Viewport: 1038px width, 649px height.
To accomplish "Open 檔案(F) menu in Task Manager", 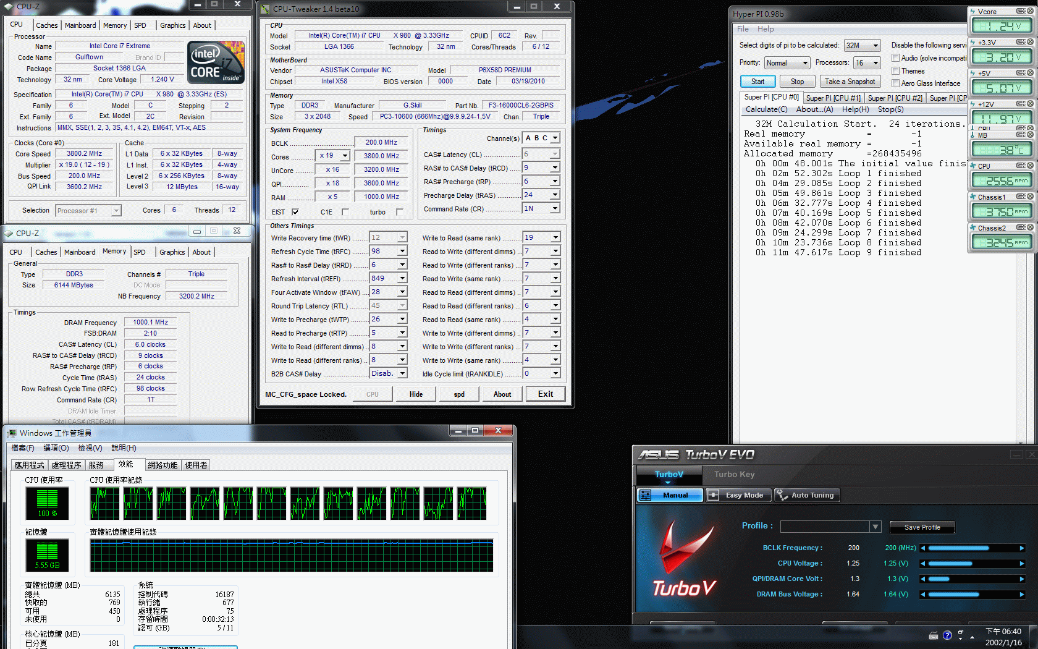I will click(23, 448).
